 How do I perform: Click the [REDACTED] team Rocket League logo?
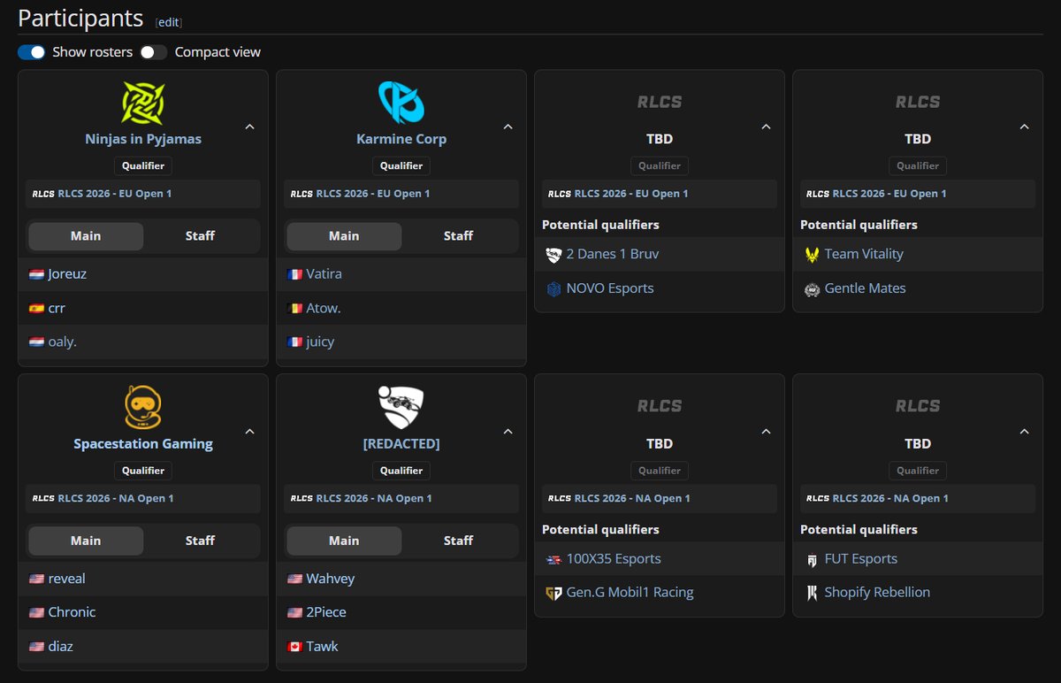pyautogui.click(x=401, y=407)
